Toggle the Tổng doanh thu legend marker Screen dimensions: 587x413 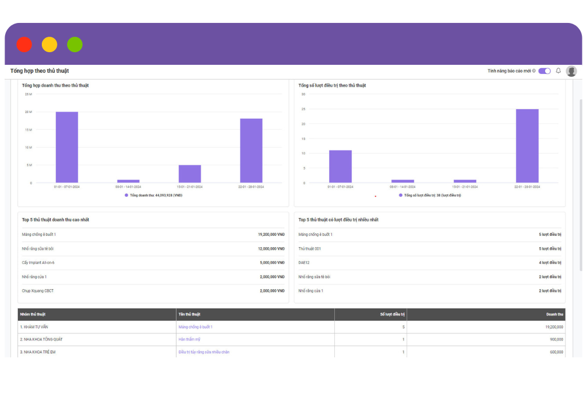pos(127,195)
